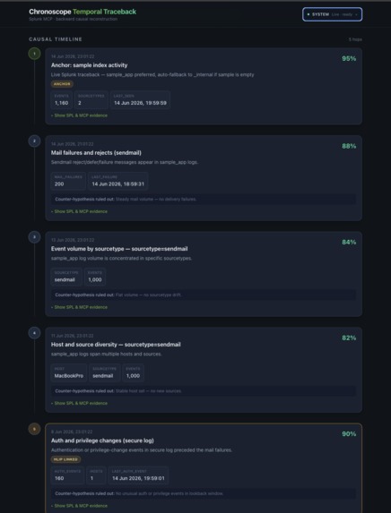The width and height of the screenshot is (391, 513).
Task: Open the Mail failures and rejects title
Action: [x=96, y=153]
